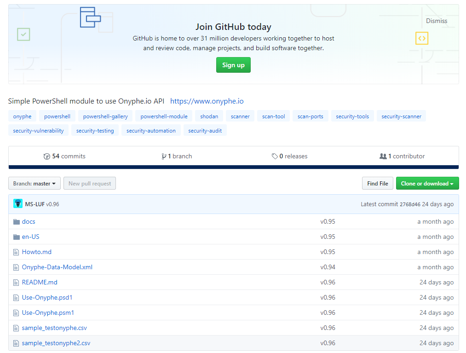This screenshot has height=353, width=466.
Task: Select the security-scanner topic tag
Action: (x=401, y=116)
